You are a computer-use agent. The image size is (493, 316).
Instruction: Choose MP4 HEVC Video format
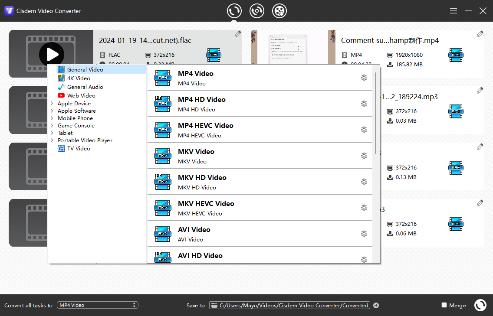coord(260,130)
